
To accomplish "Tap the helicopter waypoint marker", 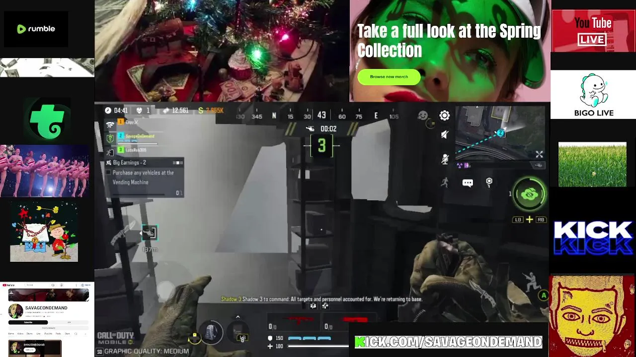I will pos(150,233).
